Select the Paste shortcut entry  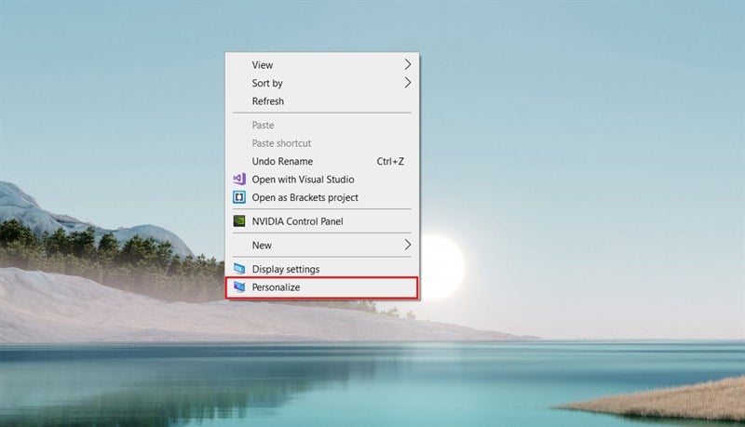point(281,143)
